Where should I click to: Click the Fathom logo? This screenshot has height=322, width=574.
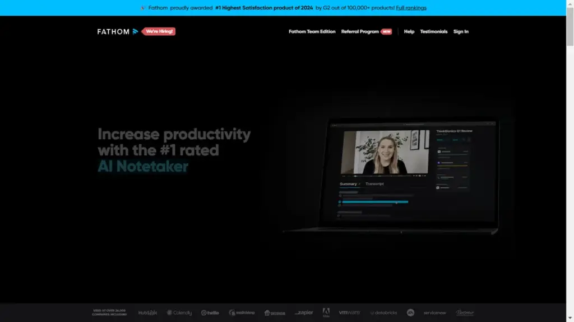click(118, 32)
